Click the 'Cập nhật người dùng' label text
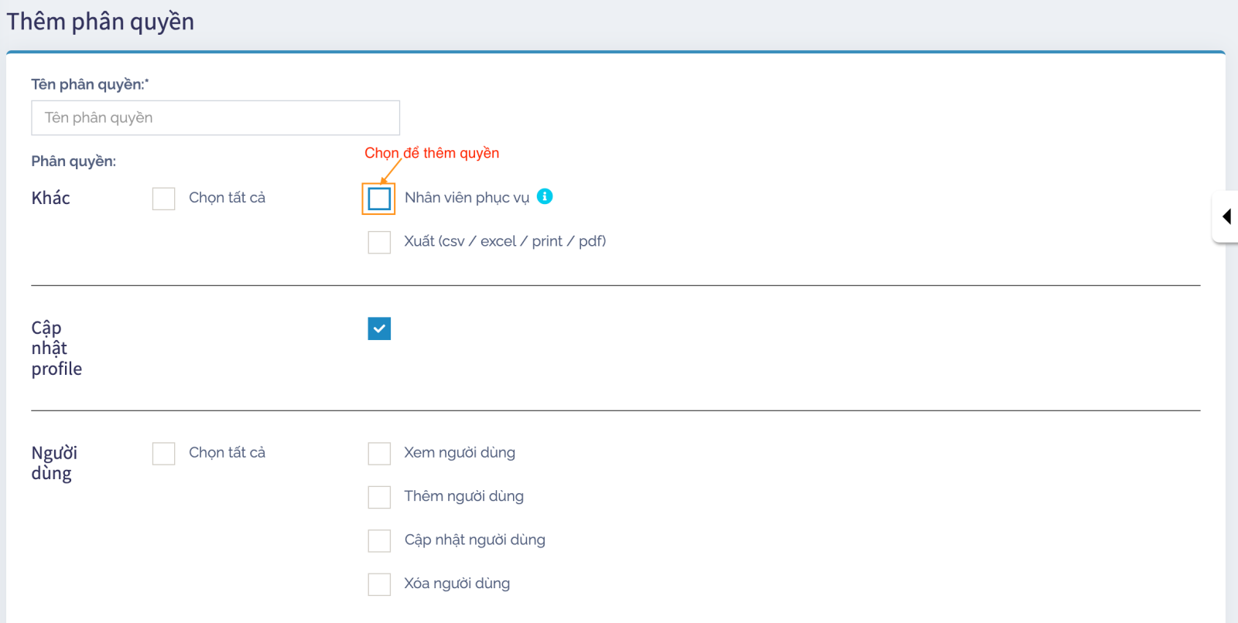This screenshot has height=623, width=1238. 474,540
